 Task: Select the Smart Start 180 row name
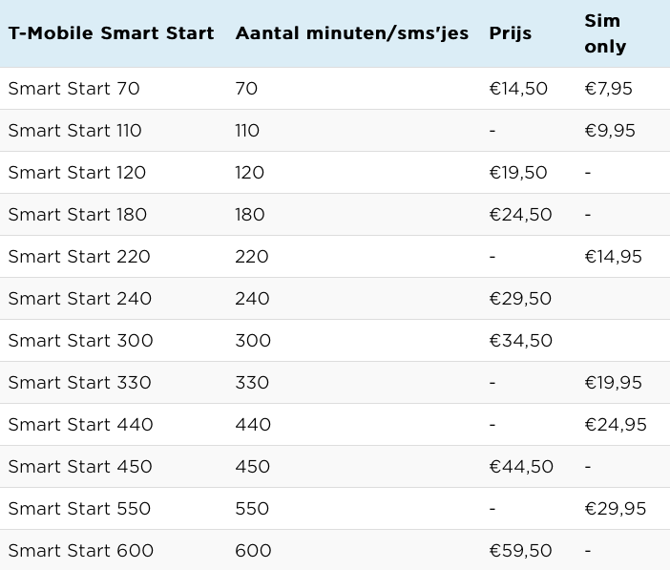click(77, 214)
